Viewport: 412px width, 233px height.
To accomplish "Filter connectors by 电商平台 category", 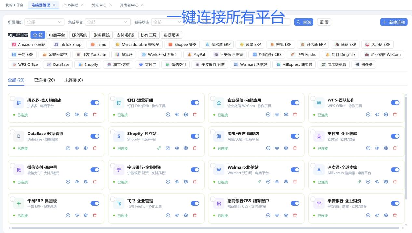I will pos(57,35).
